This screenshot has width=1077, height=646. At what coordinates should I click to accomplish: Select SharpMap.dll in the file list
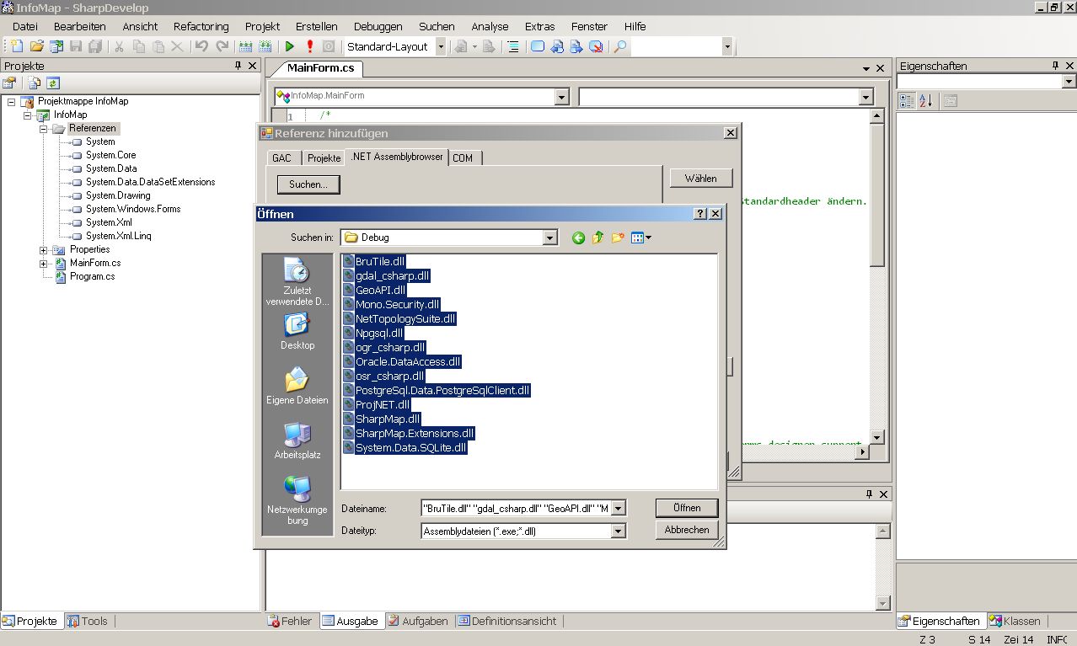point(386,418)
